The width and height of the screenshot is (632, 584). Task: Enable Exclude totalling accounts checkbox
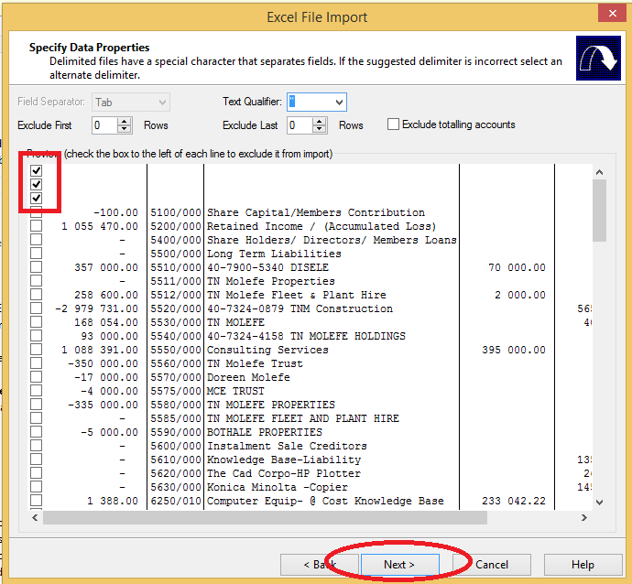point(393,124)
